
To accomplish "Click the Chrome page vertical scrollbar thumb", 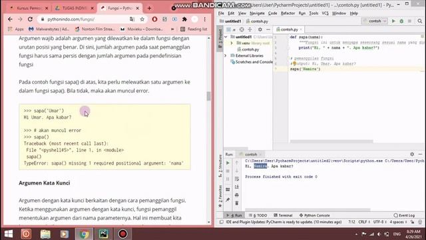I will (x=208, y=96).
